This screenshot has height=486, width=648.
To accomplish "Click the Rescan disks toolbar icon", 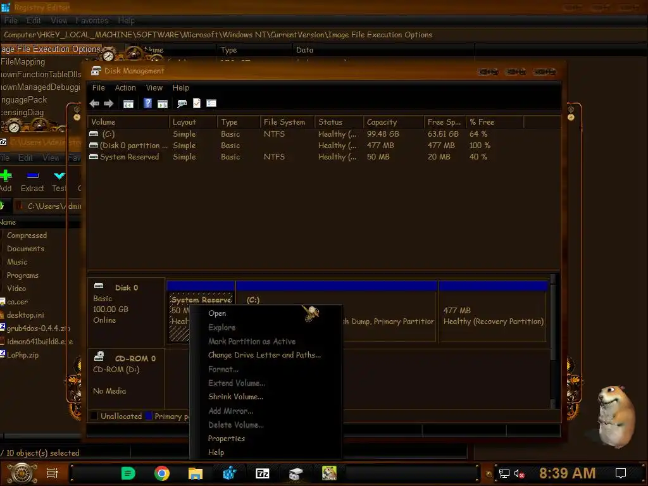I will coord(182,104).
